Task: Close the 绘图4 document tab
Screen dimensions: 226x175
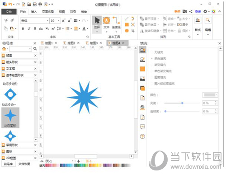Action: click(x=123, y=43)
